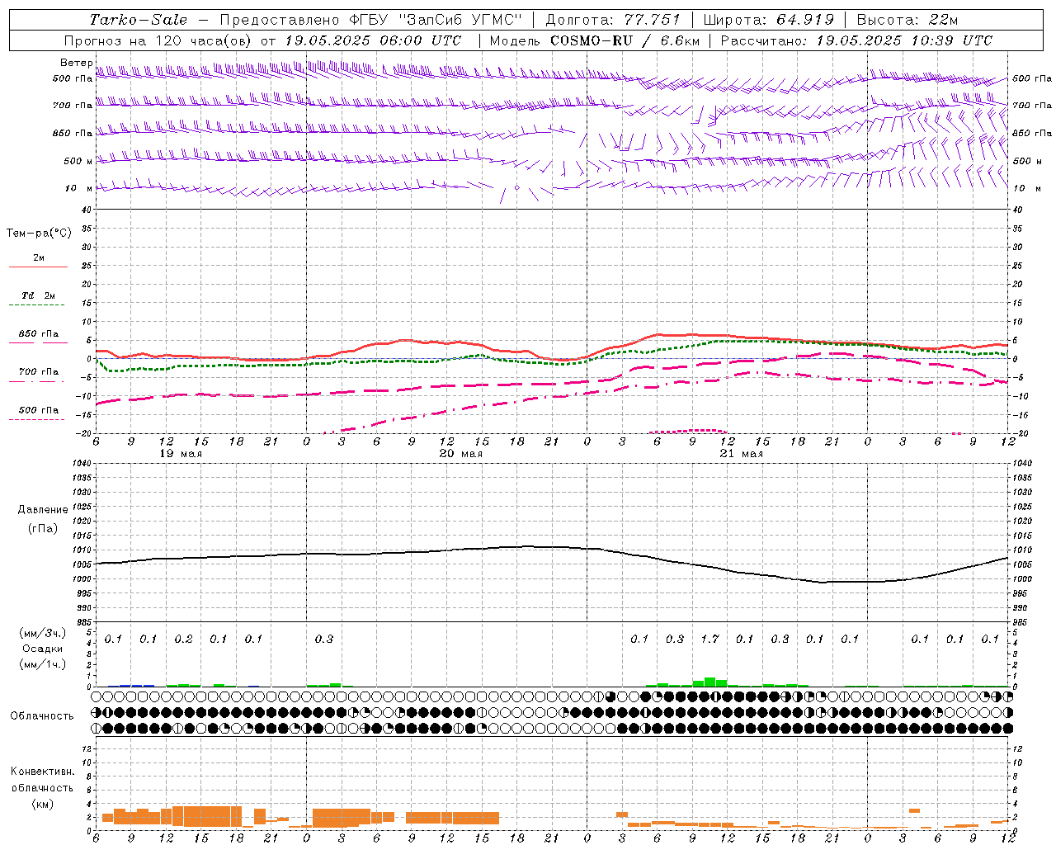The width and height of the screenshot is (1056, 845).
Task: Click the "Рассчитано: 19.05.2025 10:39 UTC" text
Action: [856, 40]
